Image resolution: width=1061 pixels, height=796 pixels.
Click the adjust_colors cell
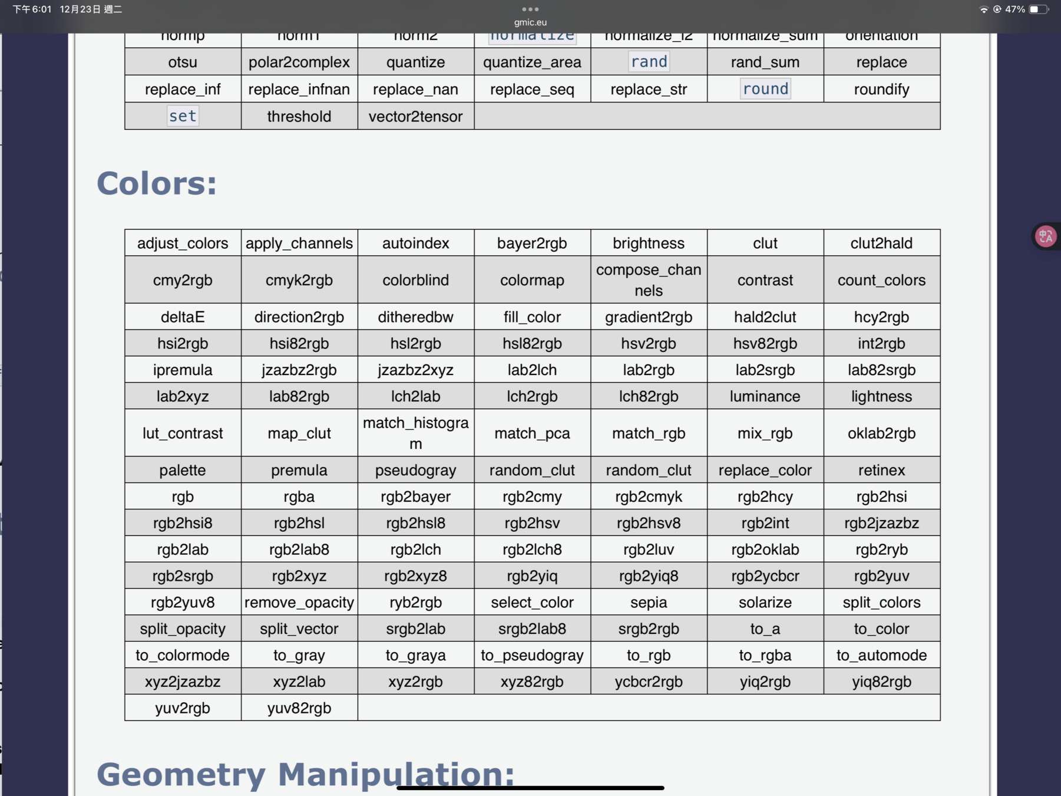(183, 243)
